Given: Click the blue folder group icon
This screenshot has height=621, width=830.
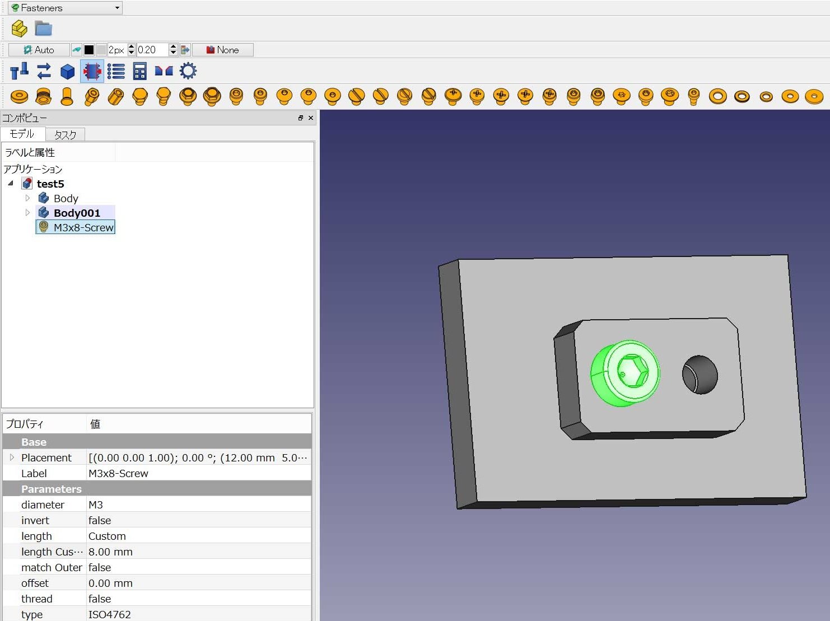Looking at the screenshot, I should pos(43,28).
